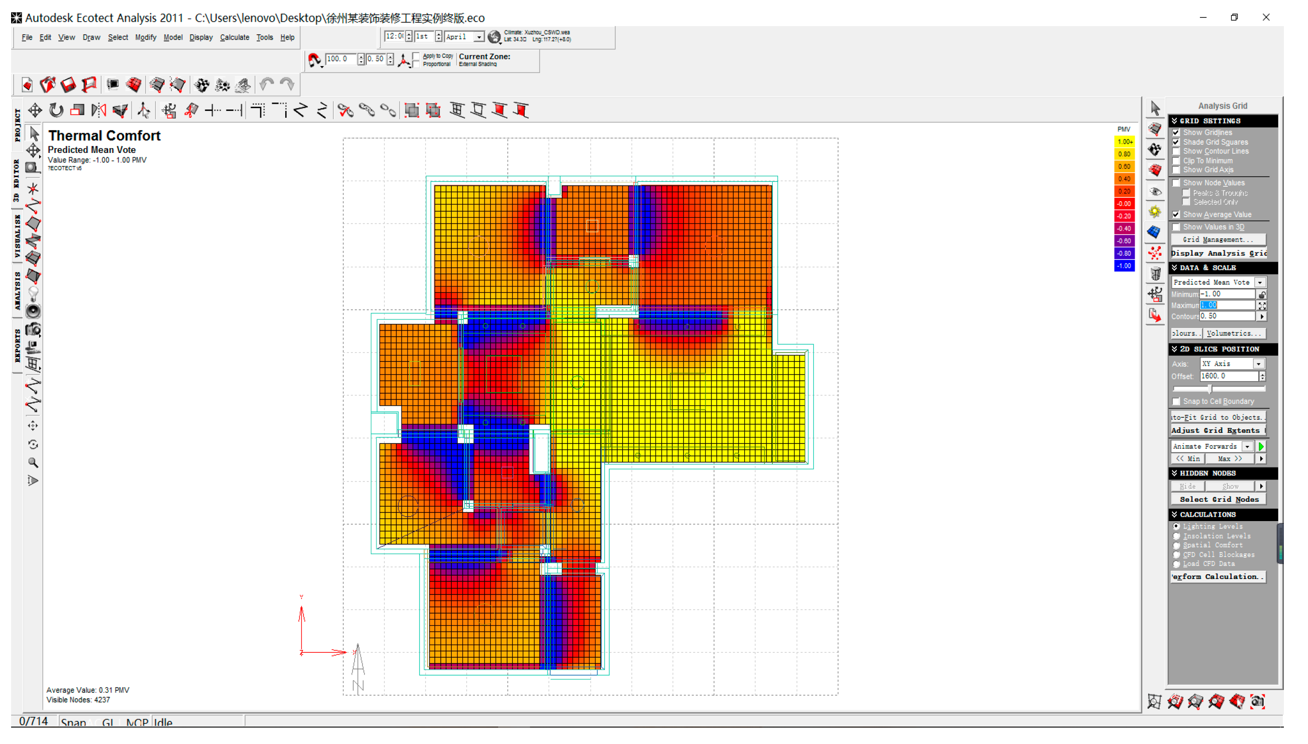Open the Predicted Mean Vote dropdown

pos(1260,283)
